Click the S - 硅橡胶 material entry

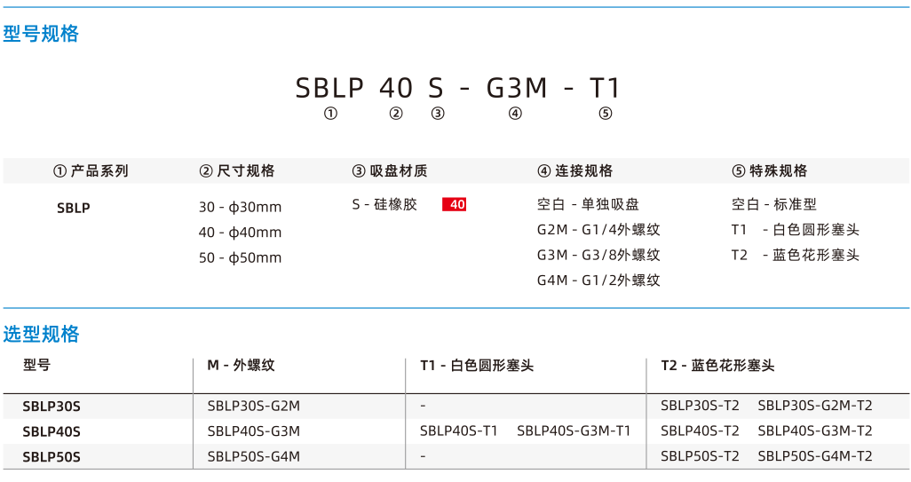[x=384, y=204]
